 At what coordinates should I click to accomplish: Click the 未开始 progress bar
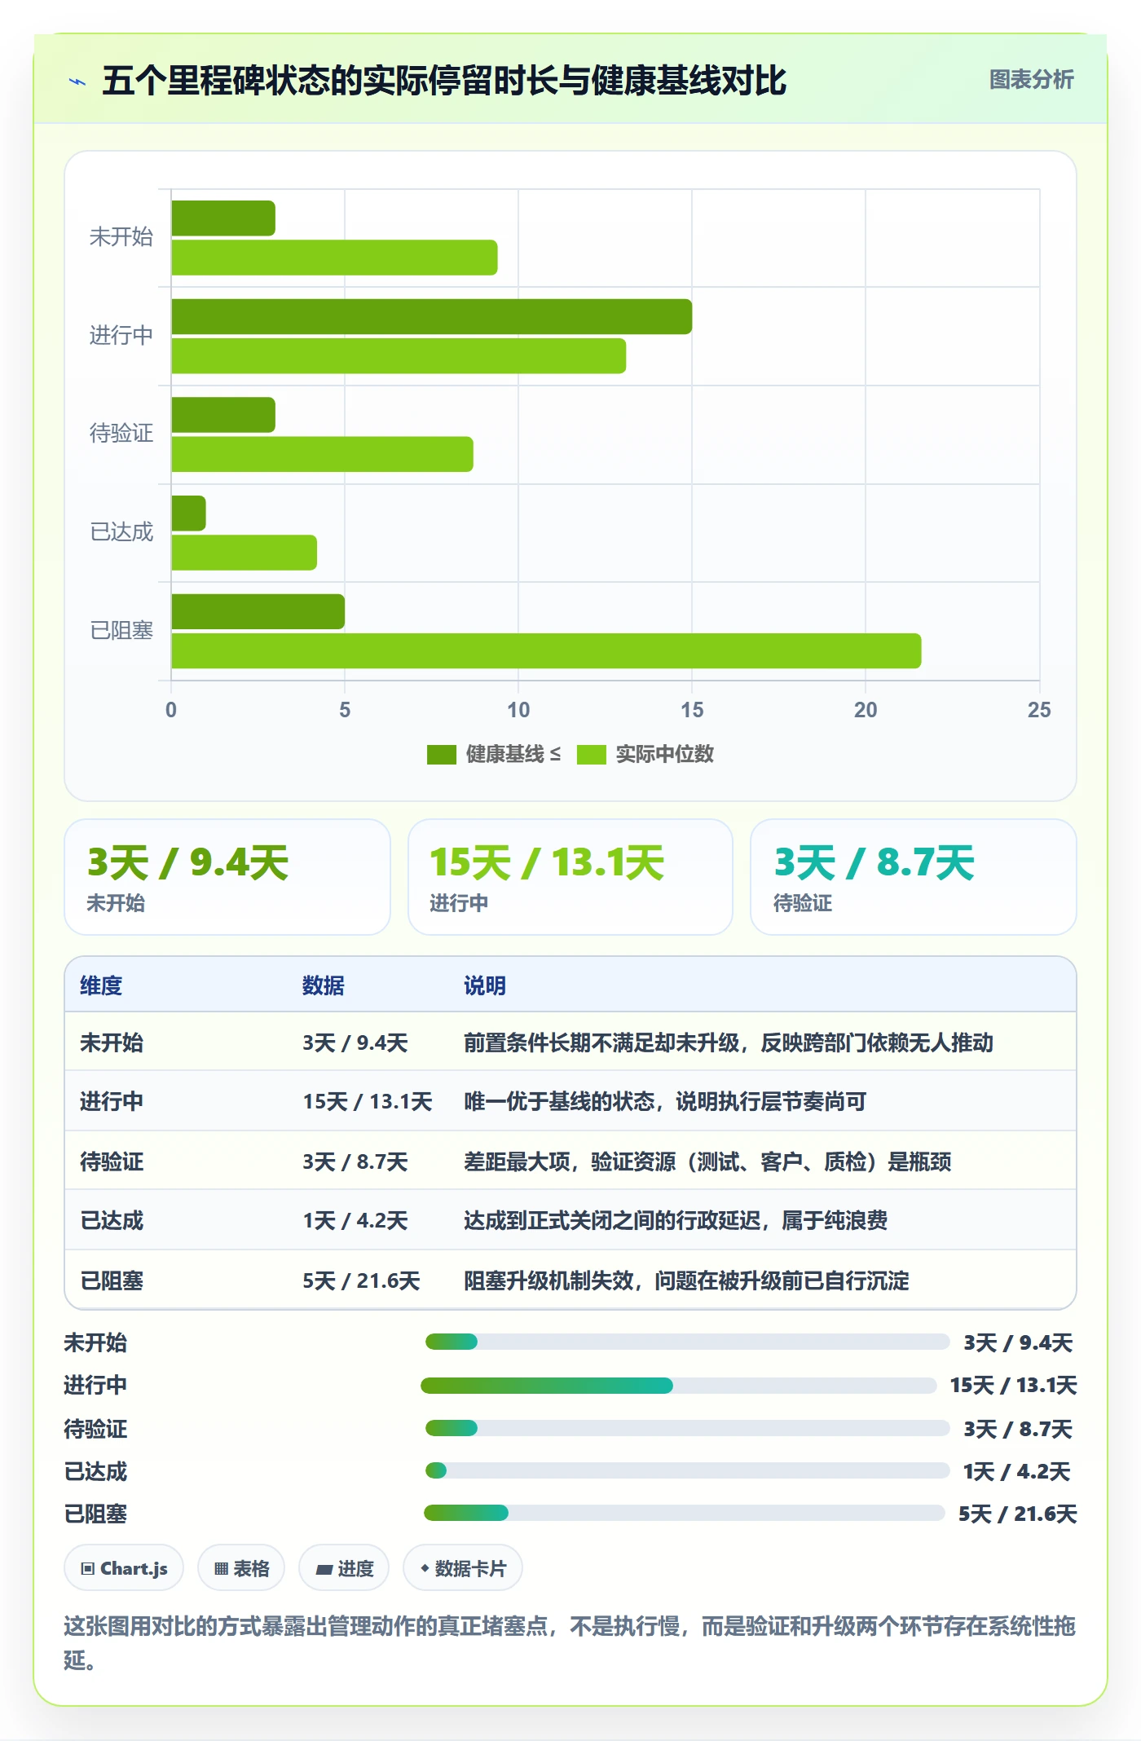pyautogui.click(x=687, y=1342)
